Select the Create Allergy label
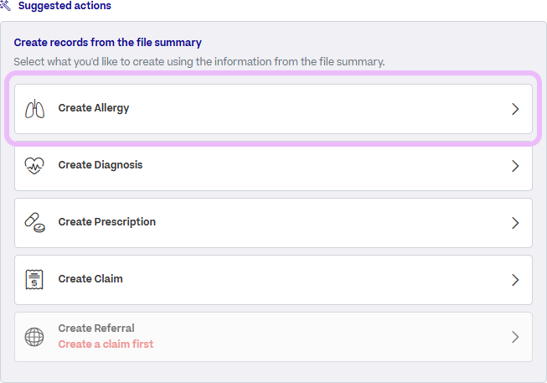 click(94, 108)
